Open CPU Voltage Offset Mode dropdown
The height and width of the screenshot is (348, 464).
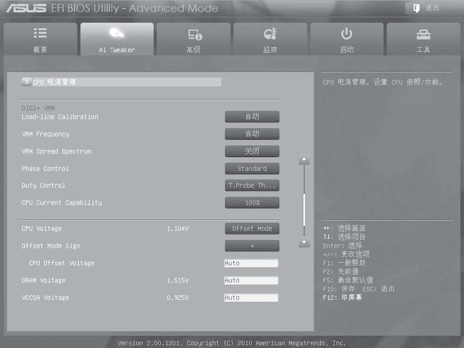pos(252,228)
